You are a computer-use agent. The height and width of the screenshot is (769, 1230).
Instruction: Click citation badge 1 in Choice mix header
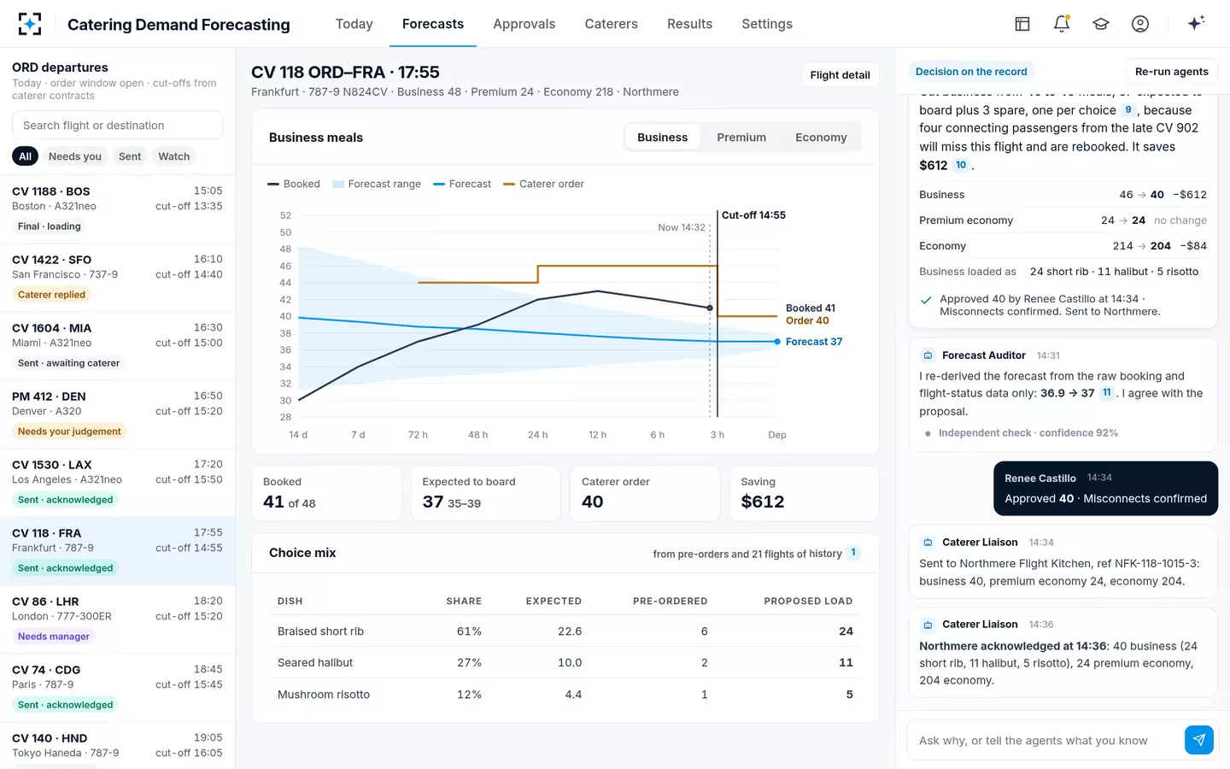[853, 553]
